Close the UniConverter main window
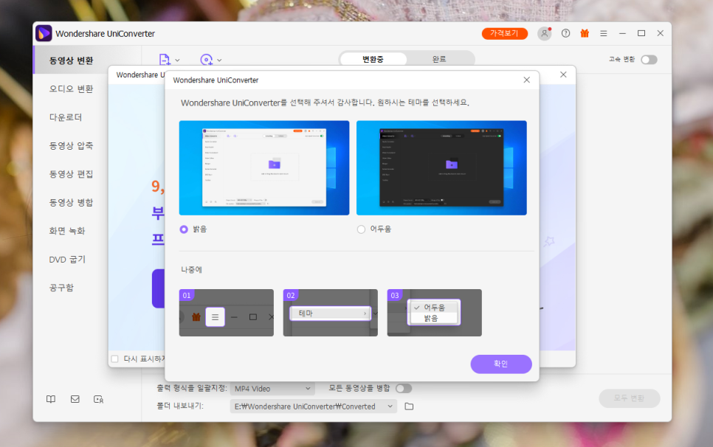Image resolution: width=713 pixels, height=447 pixels. pyautogui.click(x=661, y=33)
